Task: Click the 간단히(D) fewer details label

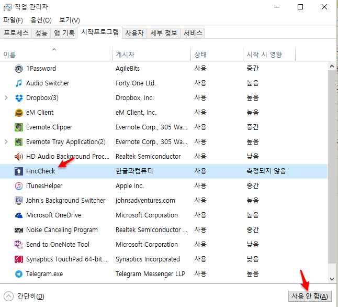Action: pos(31,296)
